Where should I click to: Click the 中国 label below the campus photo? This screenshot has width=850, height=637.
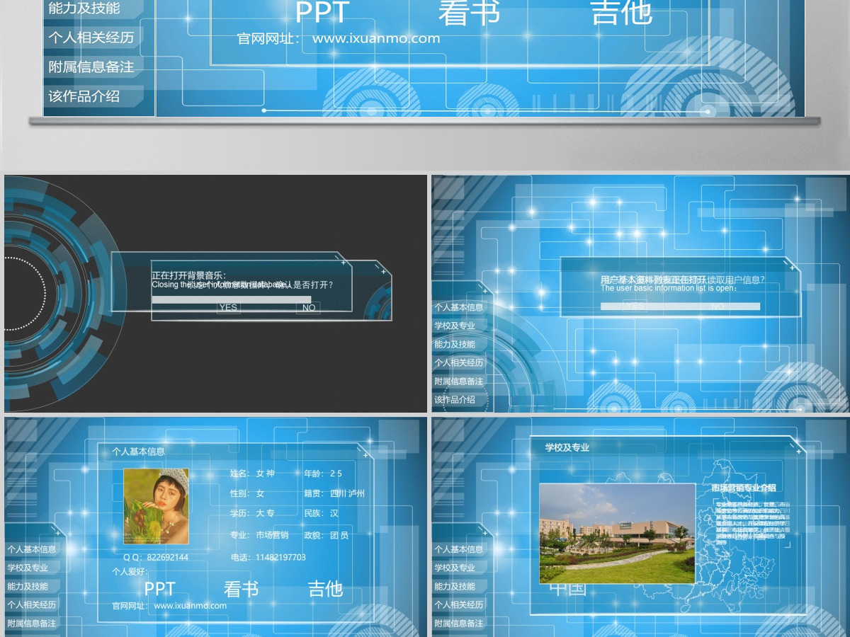click(x=568, y=590)
